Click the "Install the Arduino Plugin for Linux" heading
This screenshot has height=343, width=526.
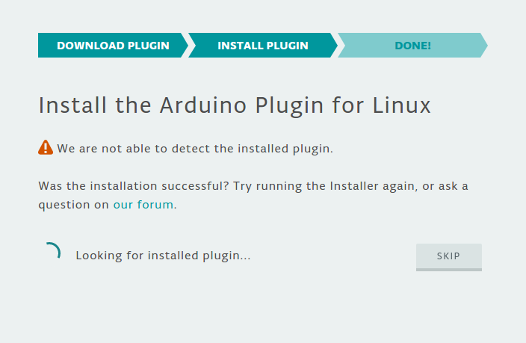pyautogui.click(x=235, y=105)
